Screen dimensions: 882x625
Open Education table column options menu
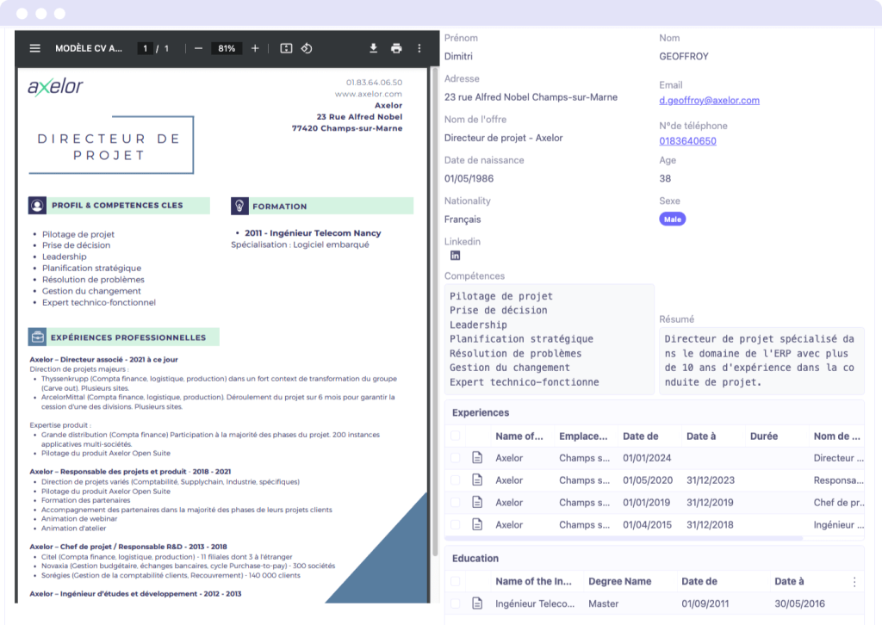click(x=854, y=582)
